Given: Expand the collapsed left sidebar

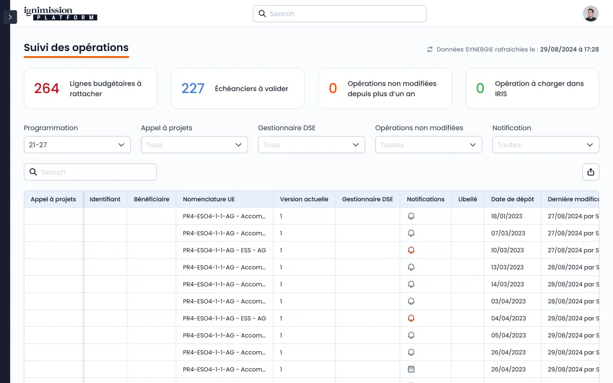Looking at the screenshot, I should tap(10, 17).
